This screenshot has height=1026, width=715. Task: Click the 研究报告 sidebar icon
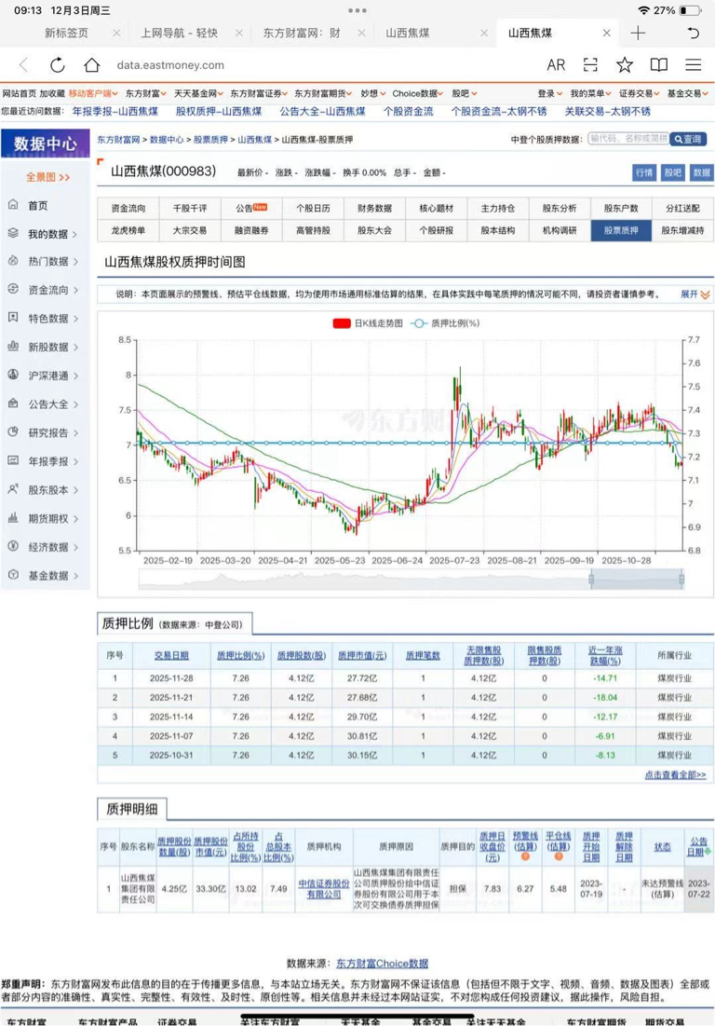[13, 431]
